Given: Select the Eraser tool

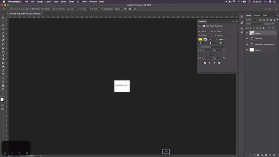Looking at the screenshot, I should click(3, 55).
